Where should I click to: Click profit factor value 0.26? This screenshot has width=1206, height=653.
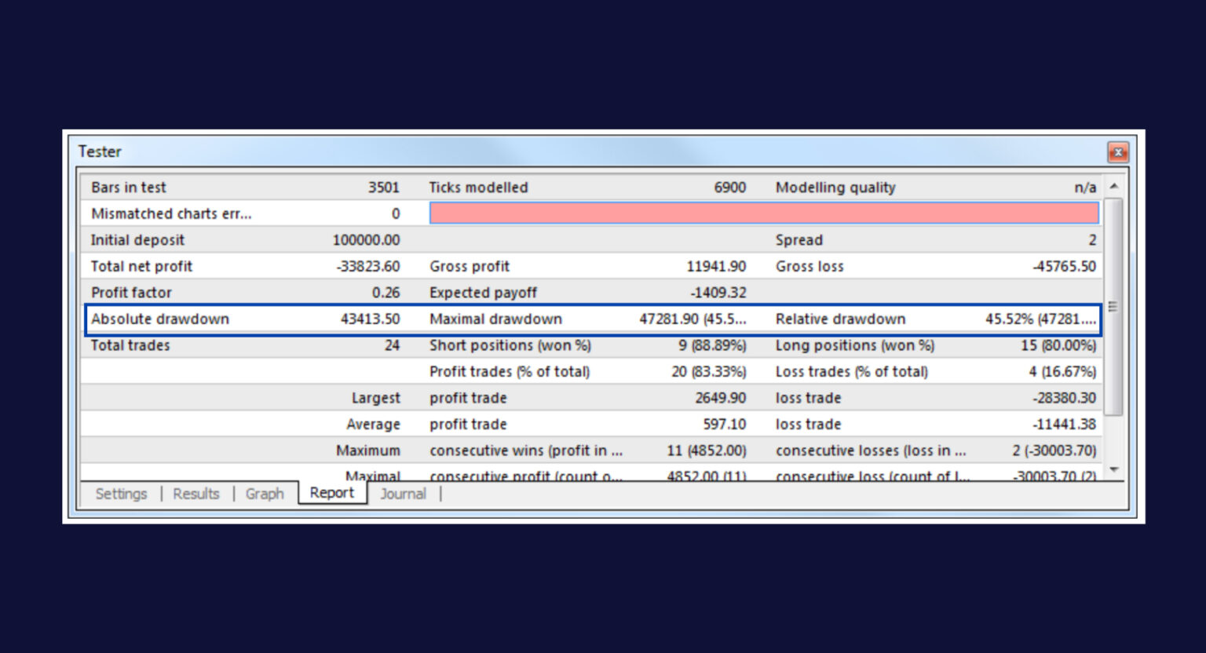(386, 293)
